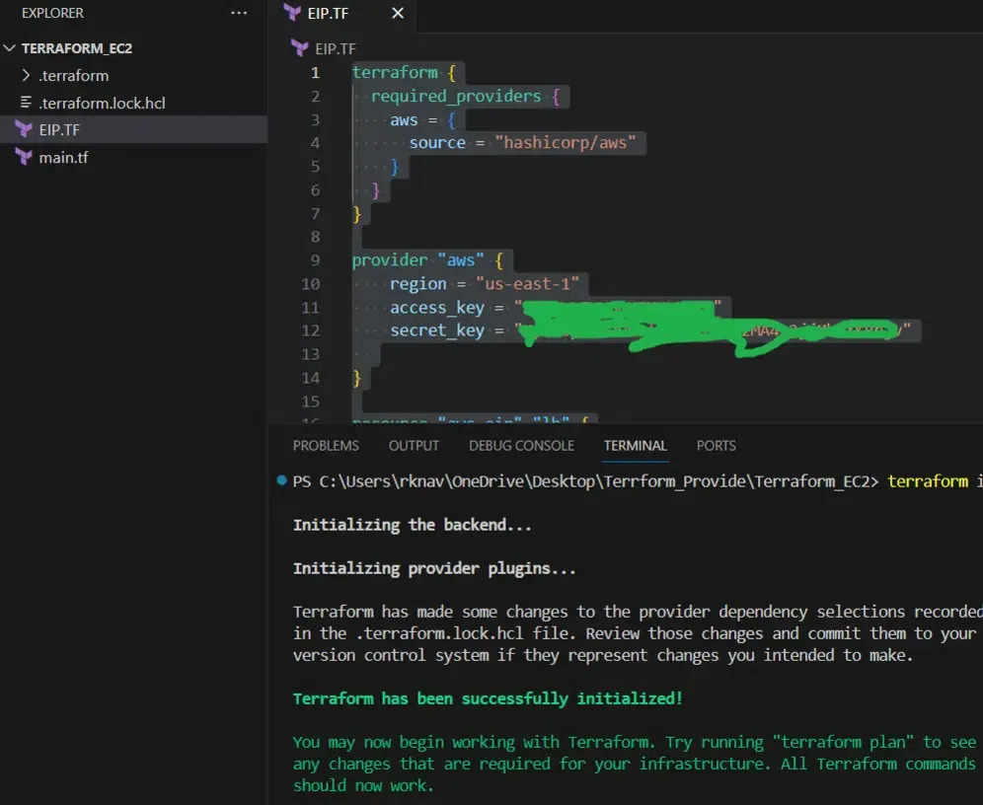Image resolution: width=983 pixels, height=805 pixels.
Task: Open the DEBUG CONSOLE tab
Action: [x=521, y=445]
